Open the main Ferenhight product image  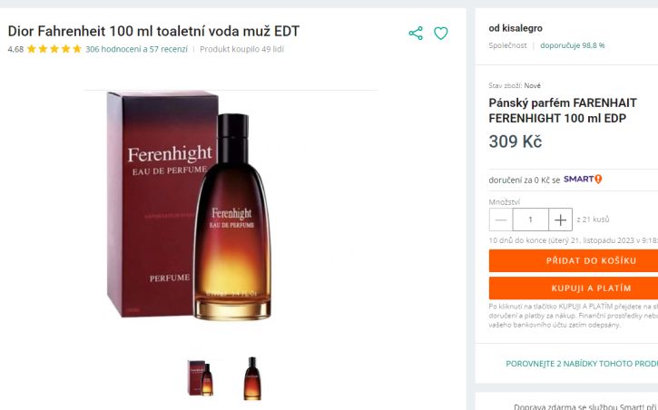click(x=189, y=205)
